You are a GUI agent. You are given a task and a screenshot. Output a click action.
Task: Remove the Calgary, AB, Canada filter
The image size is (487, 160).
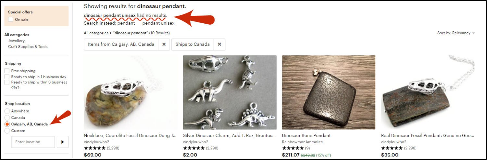pos(164,44)
